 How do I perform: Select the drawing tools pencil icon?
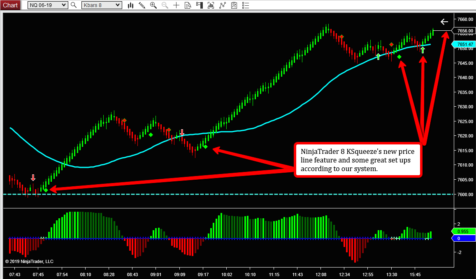(x=142, y=5)
